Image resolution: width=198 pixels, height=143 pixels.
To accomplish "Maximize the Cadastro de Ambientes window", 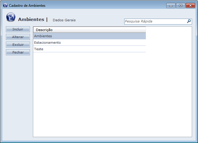I will pyautogui.click(x=180, y=6).
